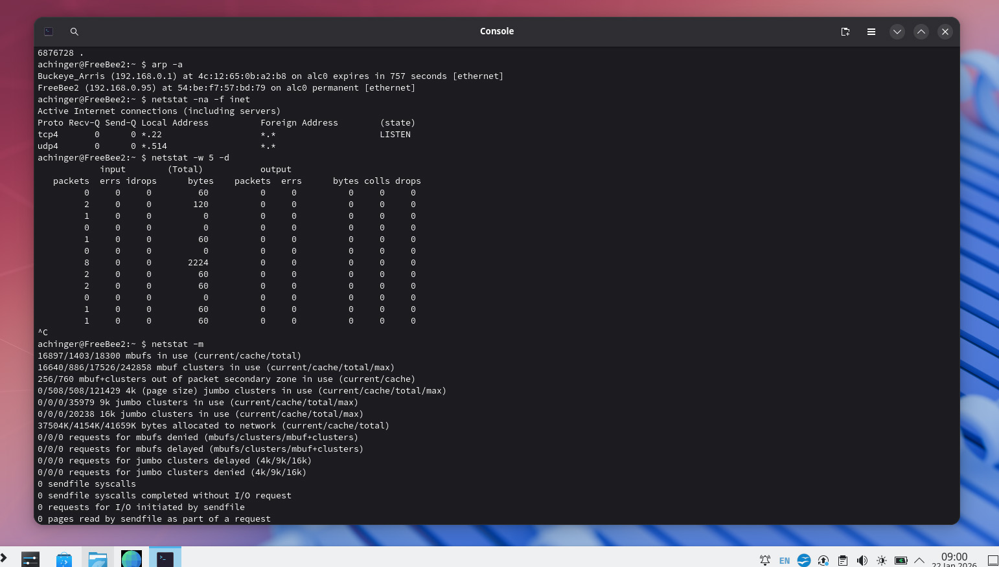This screenshot has height=567, width=999.
Task: Click the Console app icon in the title bar
Action: tap(49, 32)
